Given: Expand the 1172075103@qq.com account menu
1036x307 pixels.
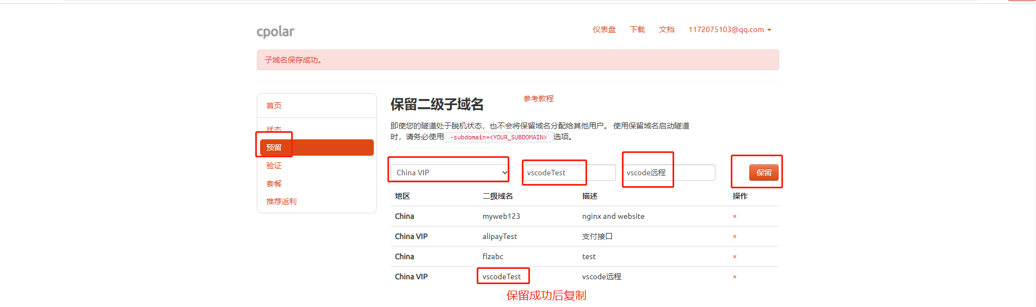Looking at the screenshot, I should (730, 29).
